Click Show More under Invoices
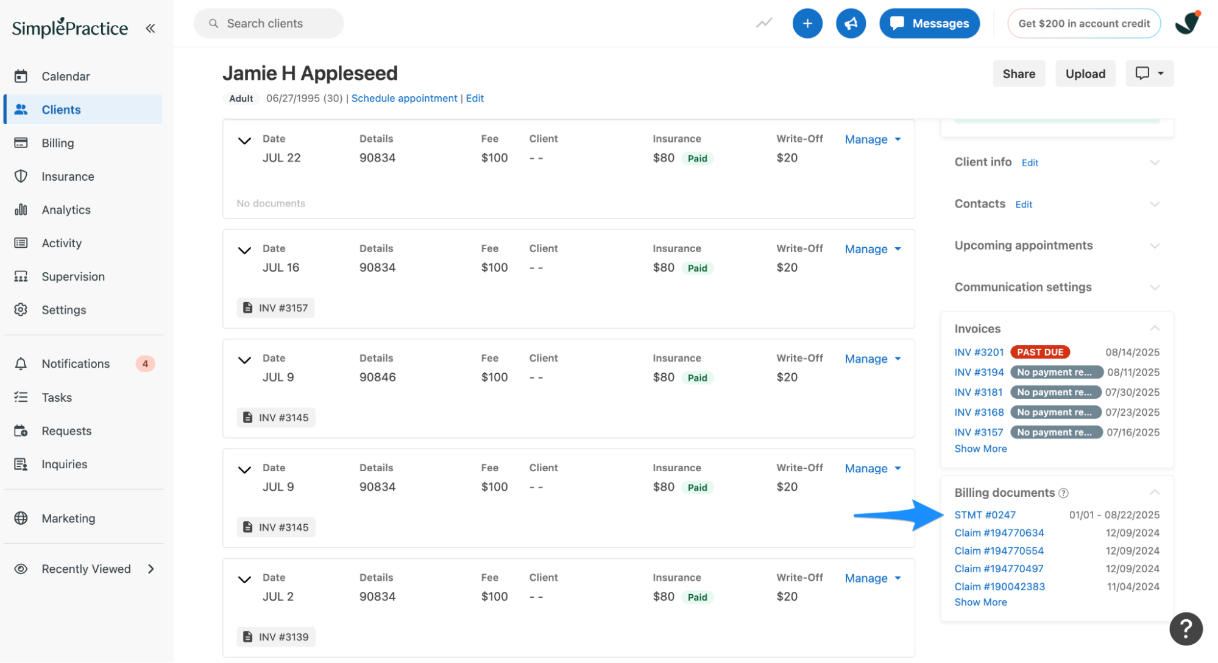 (x=980, y=449)
